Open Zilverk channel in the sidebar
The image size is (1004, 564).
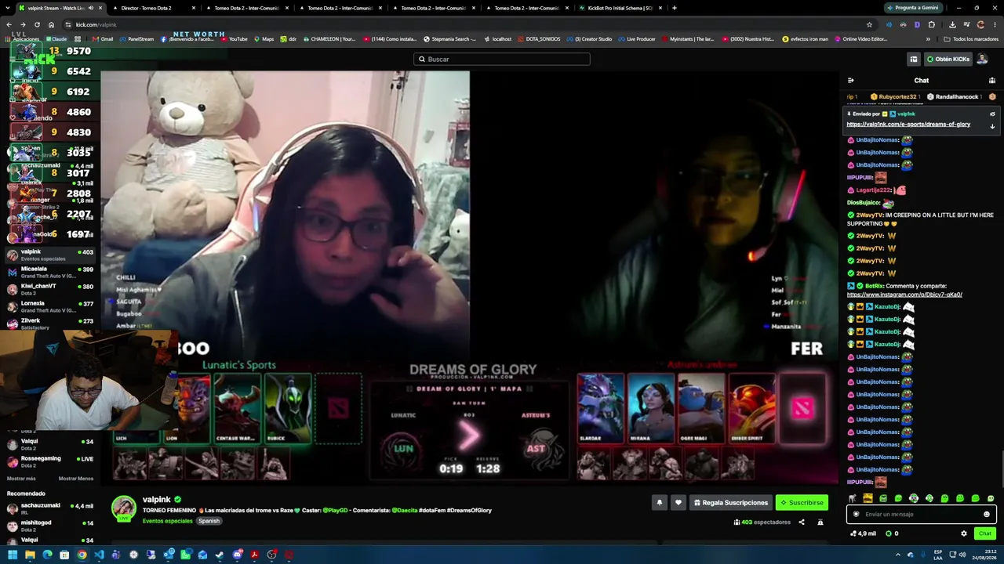coord(50,323)
